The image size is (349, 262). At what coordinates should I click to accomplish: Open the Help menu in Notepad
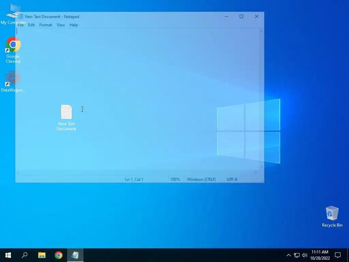(74, 25)
